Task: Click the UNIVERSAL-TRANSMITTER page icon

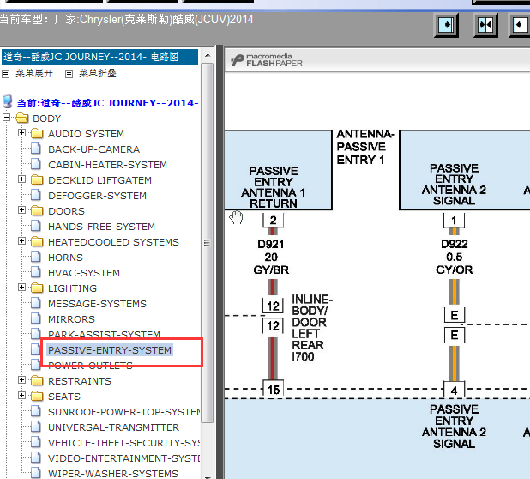Action: tap(36, 427)
